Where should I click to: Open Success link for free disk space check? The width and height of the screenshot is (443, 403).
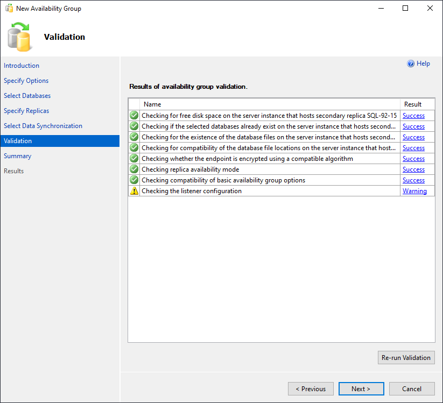click(413, 116)
